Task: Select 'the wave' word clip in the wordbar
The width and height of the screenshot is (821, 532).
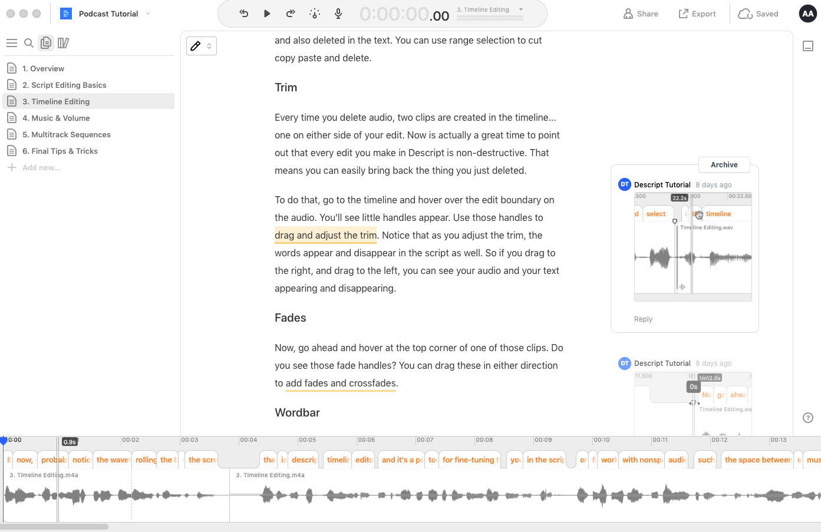Action: [113, 460]
